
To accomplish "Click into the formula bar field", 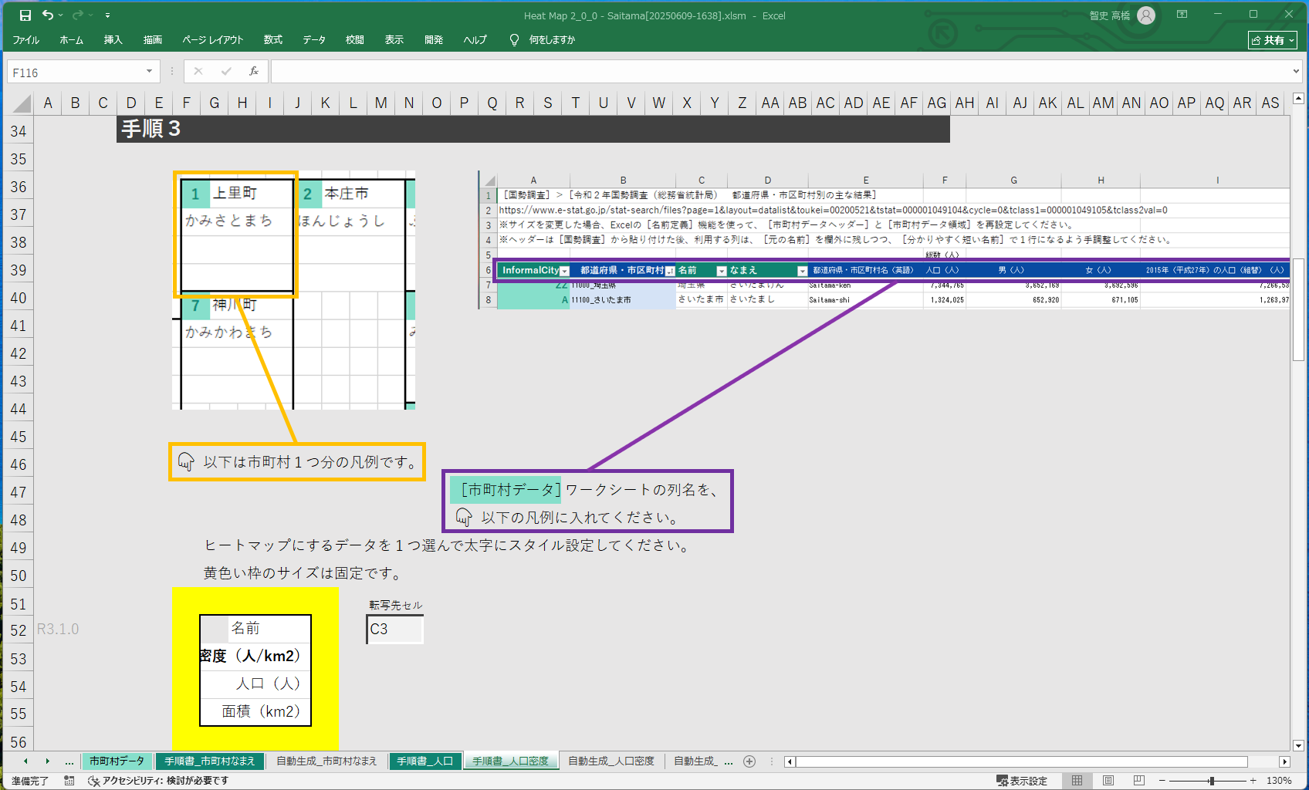I will pos(780,72).
